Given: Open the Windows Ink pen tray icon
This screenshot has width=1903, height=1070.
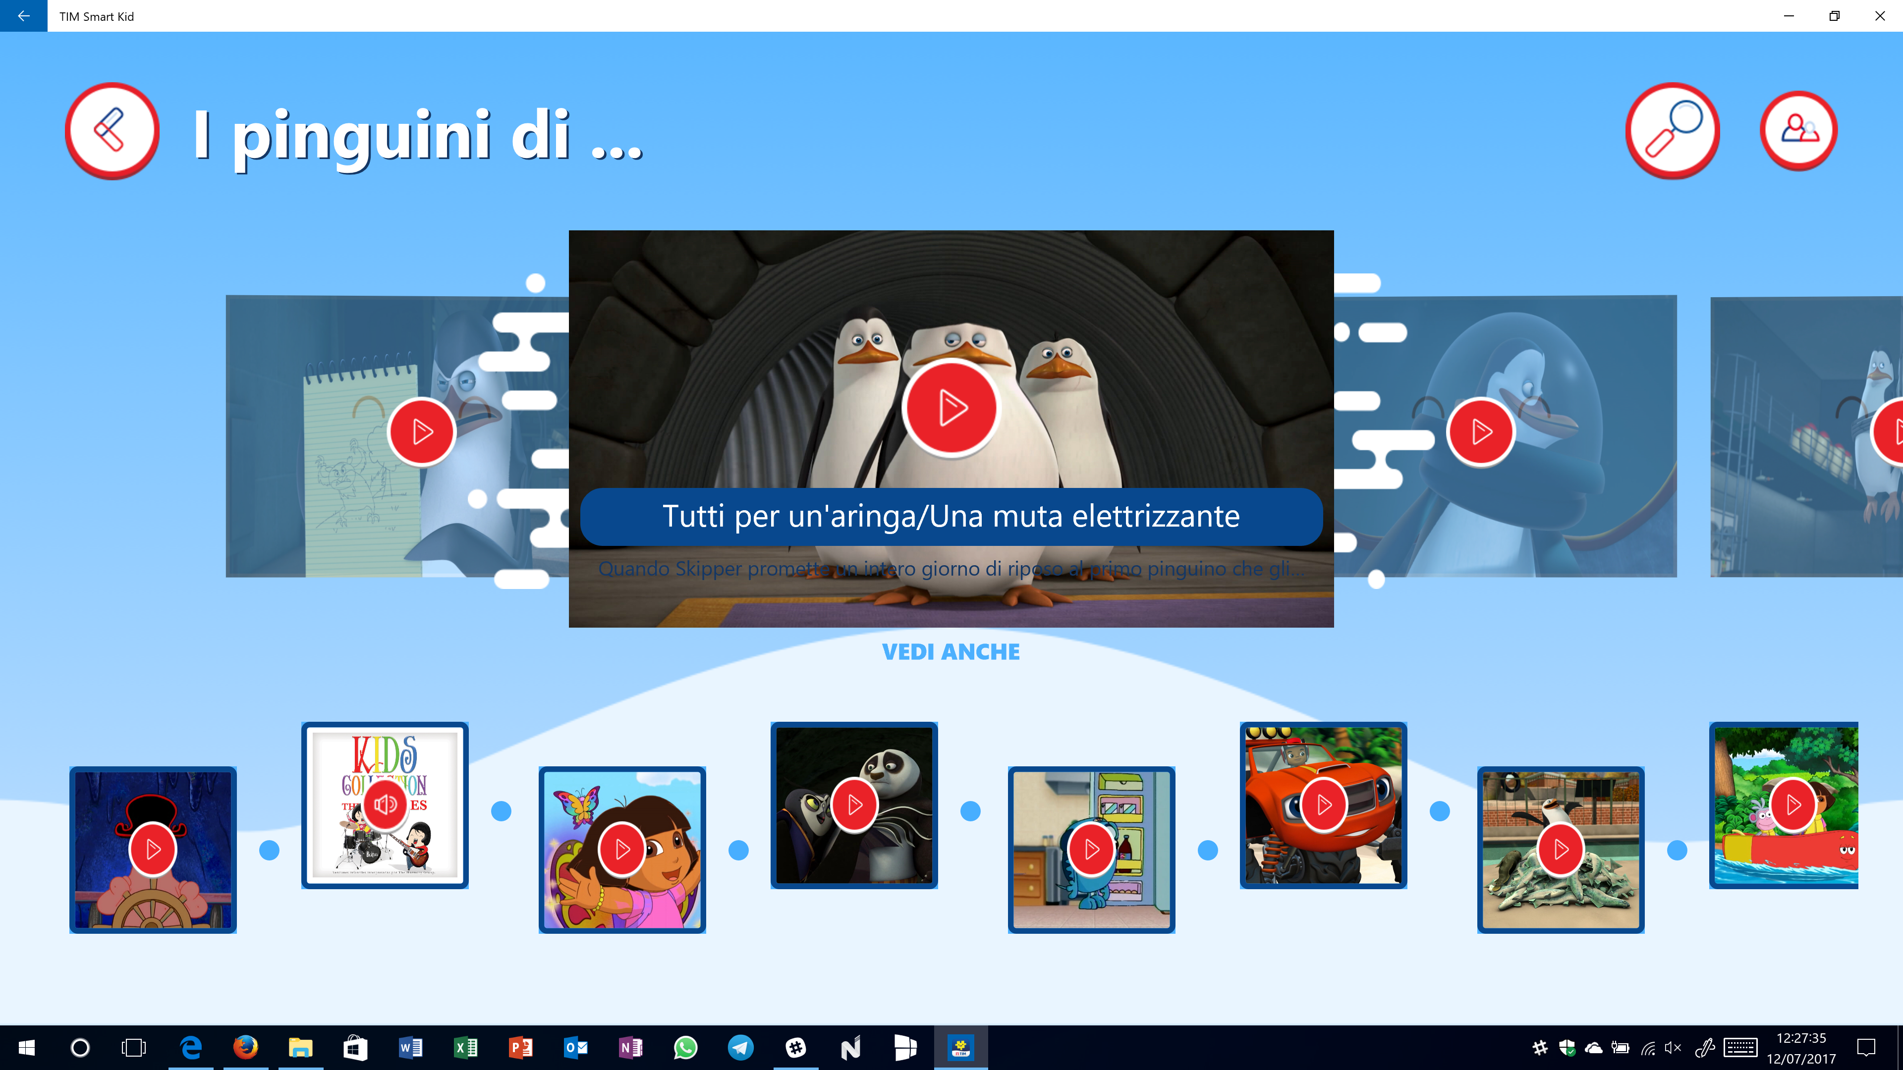Looking at the screenshot, I should (1705, 1047).
